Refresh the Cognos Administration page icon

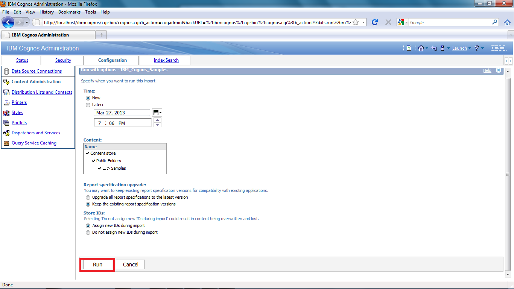(x=409, y=48)
